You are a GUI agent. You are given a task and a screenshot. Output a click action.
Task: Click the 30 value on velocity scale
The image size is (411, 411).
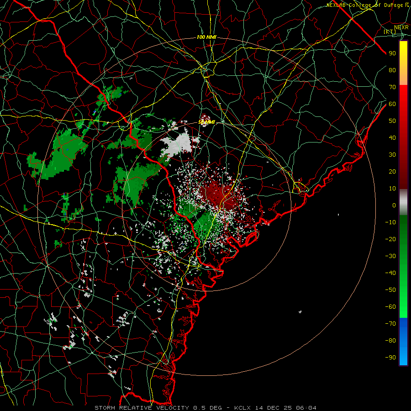click(x=392, y=155)
